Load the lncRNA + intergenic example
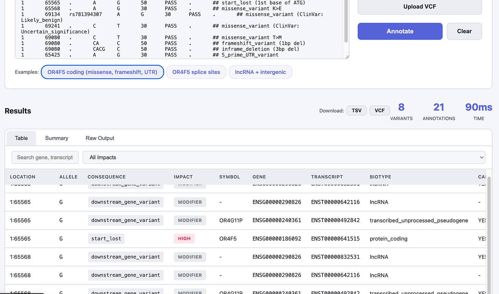 click(260, 72)
